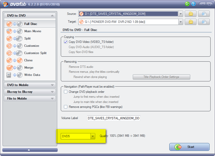Viewport: 215px width, 156px height.
Task: Open help with the blue question mark icon
Action: pyautogui.click(x=193, y=4)
